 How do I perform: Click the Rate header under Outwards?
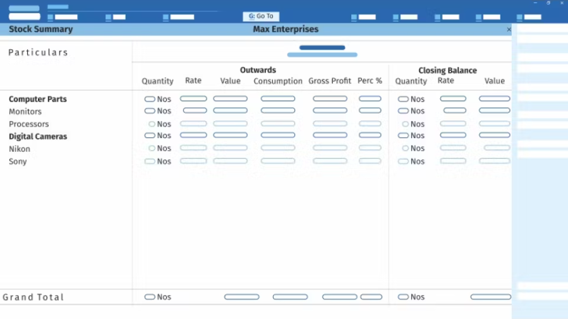tap(193, 81)
